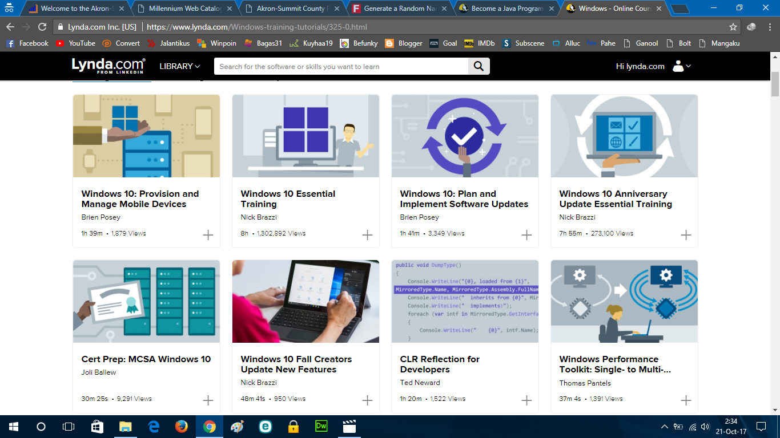Open Winpoin bookmark
The image size is (780, 438).
pos(217,43)
